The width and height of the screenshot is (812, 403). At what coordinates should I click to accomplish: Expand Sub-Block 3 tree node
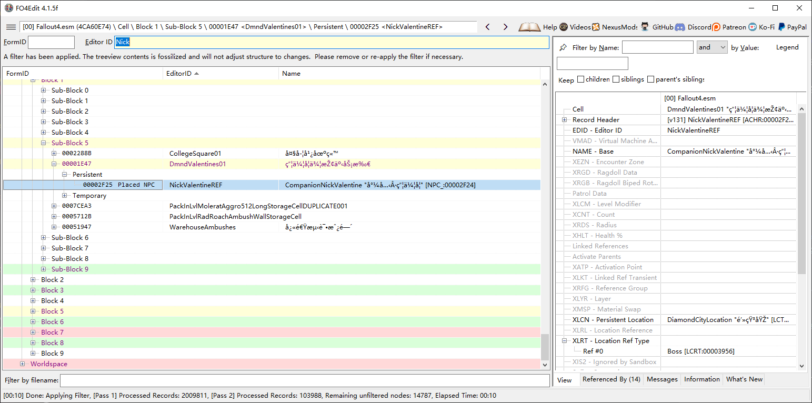[44, 122]
